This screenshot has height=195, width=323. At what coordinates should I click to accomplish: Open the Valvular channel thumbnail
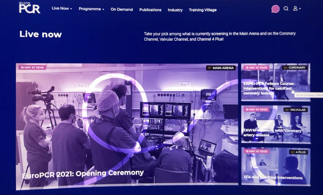(x=276, y=124)
